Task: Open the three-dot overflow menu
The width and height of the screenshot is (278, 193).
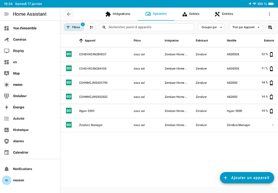Action: tap(270, 14)
